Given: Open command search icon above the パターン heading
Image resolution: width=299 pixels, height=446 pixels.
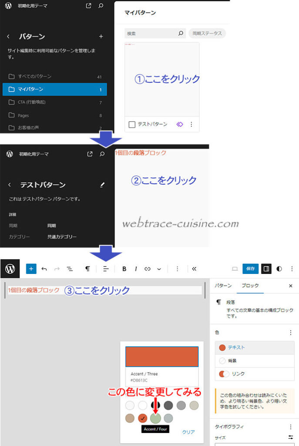Looking at the screenshot, I should 101,6.
